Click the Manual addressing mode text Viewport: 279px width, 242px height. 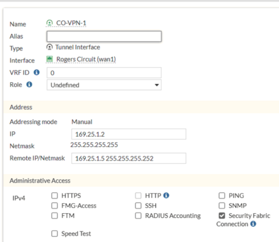click(82, 122)
